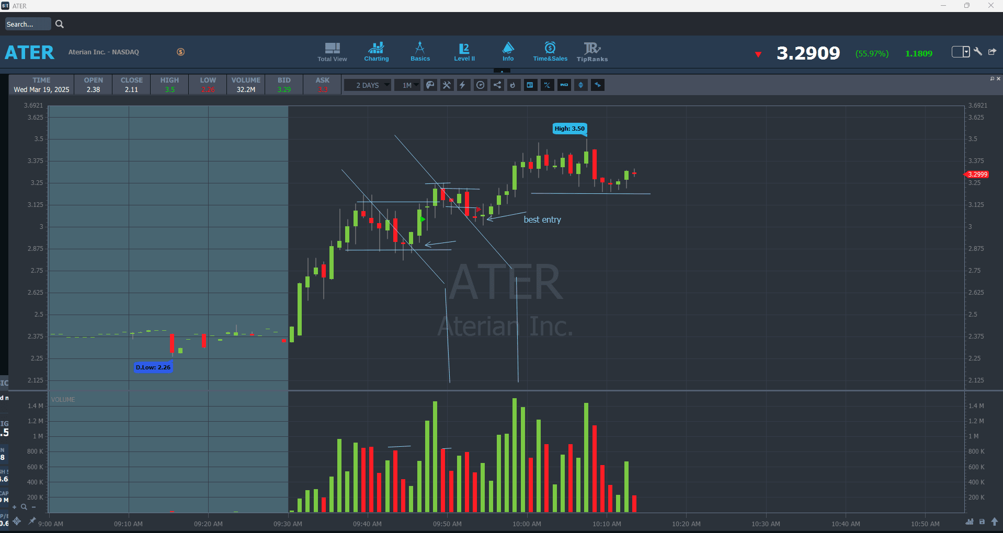Click the 'best entry' chart annotation text
The image size is (1003, 533).
pyautogui.click(x=542, y=219)
